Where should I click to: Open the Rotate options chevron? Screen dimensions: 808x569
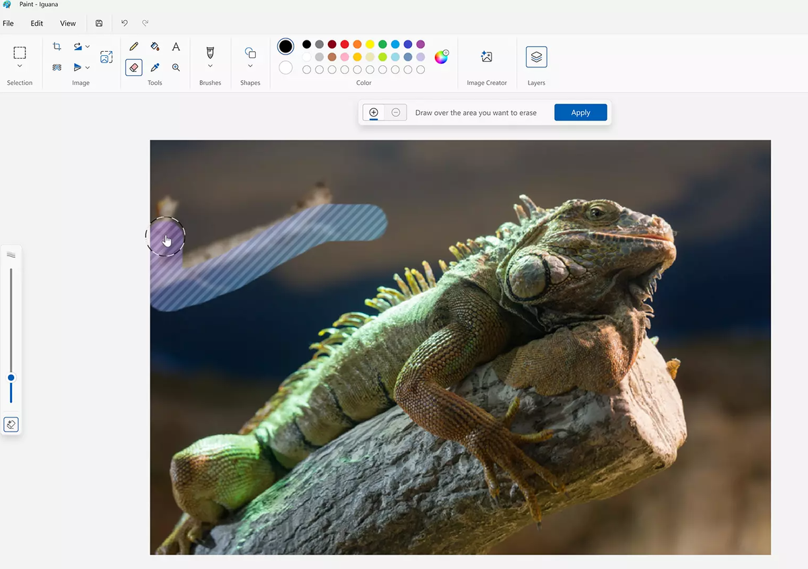click(88, 46)
